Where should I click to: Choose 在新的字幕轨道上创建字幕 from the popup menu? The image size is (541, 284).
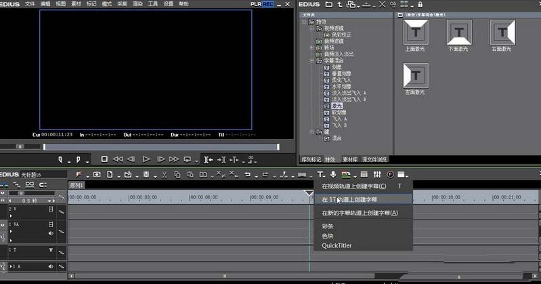pos(360,213)
